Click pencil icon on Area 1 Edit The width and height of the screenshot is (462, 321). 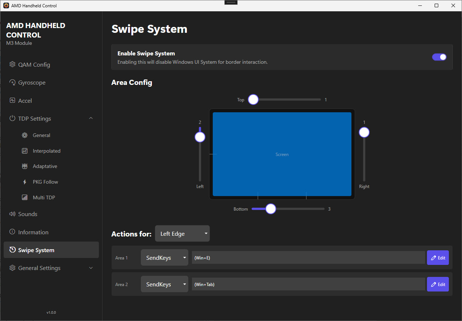pyautogui.click(x=434, y=258)
